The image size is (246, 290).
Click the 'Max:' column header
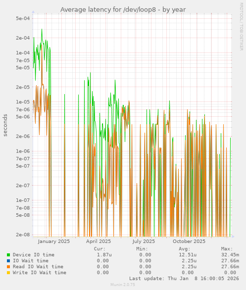coord(227,249)
